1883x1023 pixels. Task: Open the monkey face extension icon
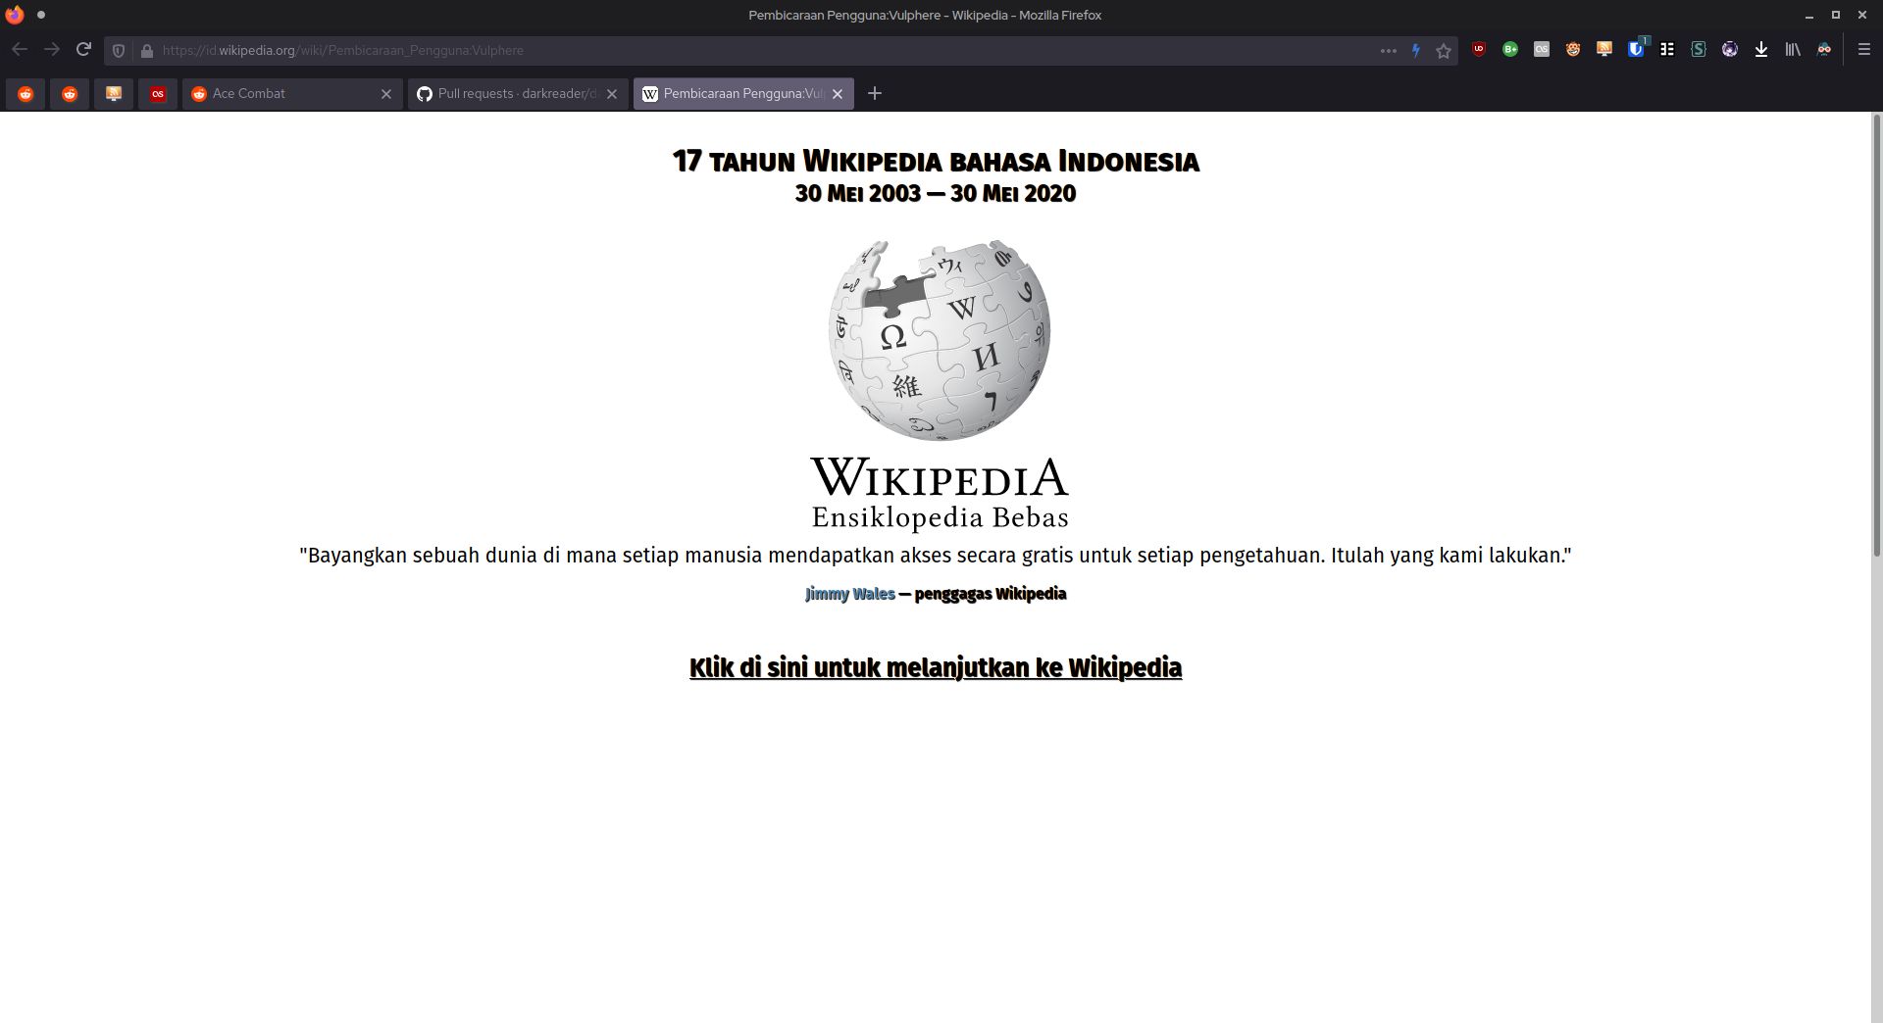pos(1573,49)
